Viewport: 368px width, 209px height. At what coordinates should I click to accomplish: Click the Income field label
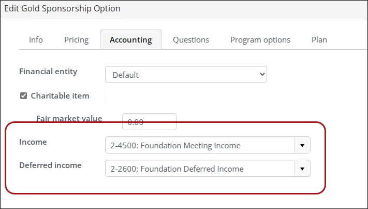point(32,142)
